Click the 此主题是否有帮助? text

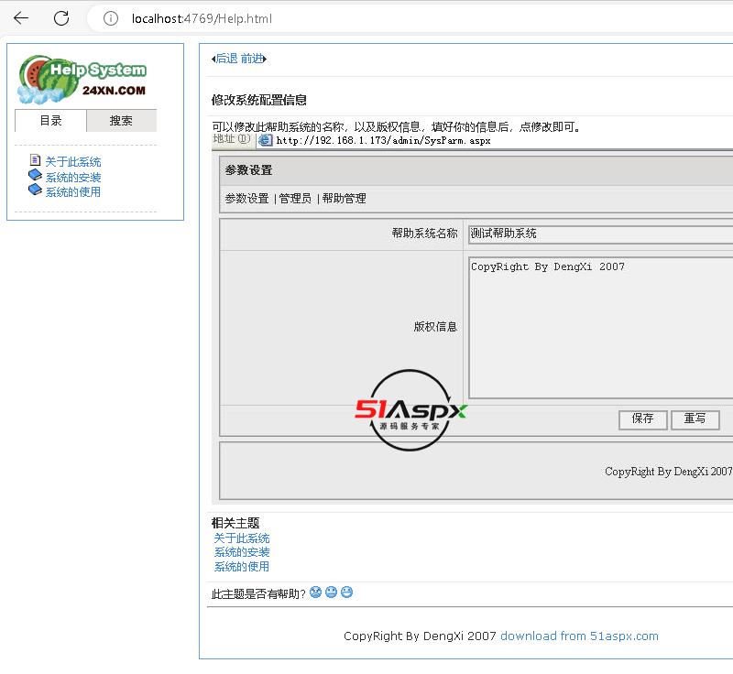click(258, 593)
